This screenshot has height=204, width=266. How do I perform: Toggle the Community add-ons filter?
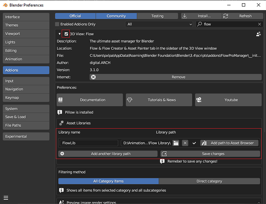pos(116,16)
